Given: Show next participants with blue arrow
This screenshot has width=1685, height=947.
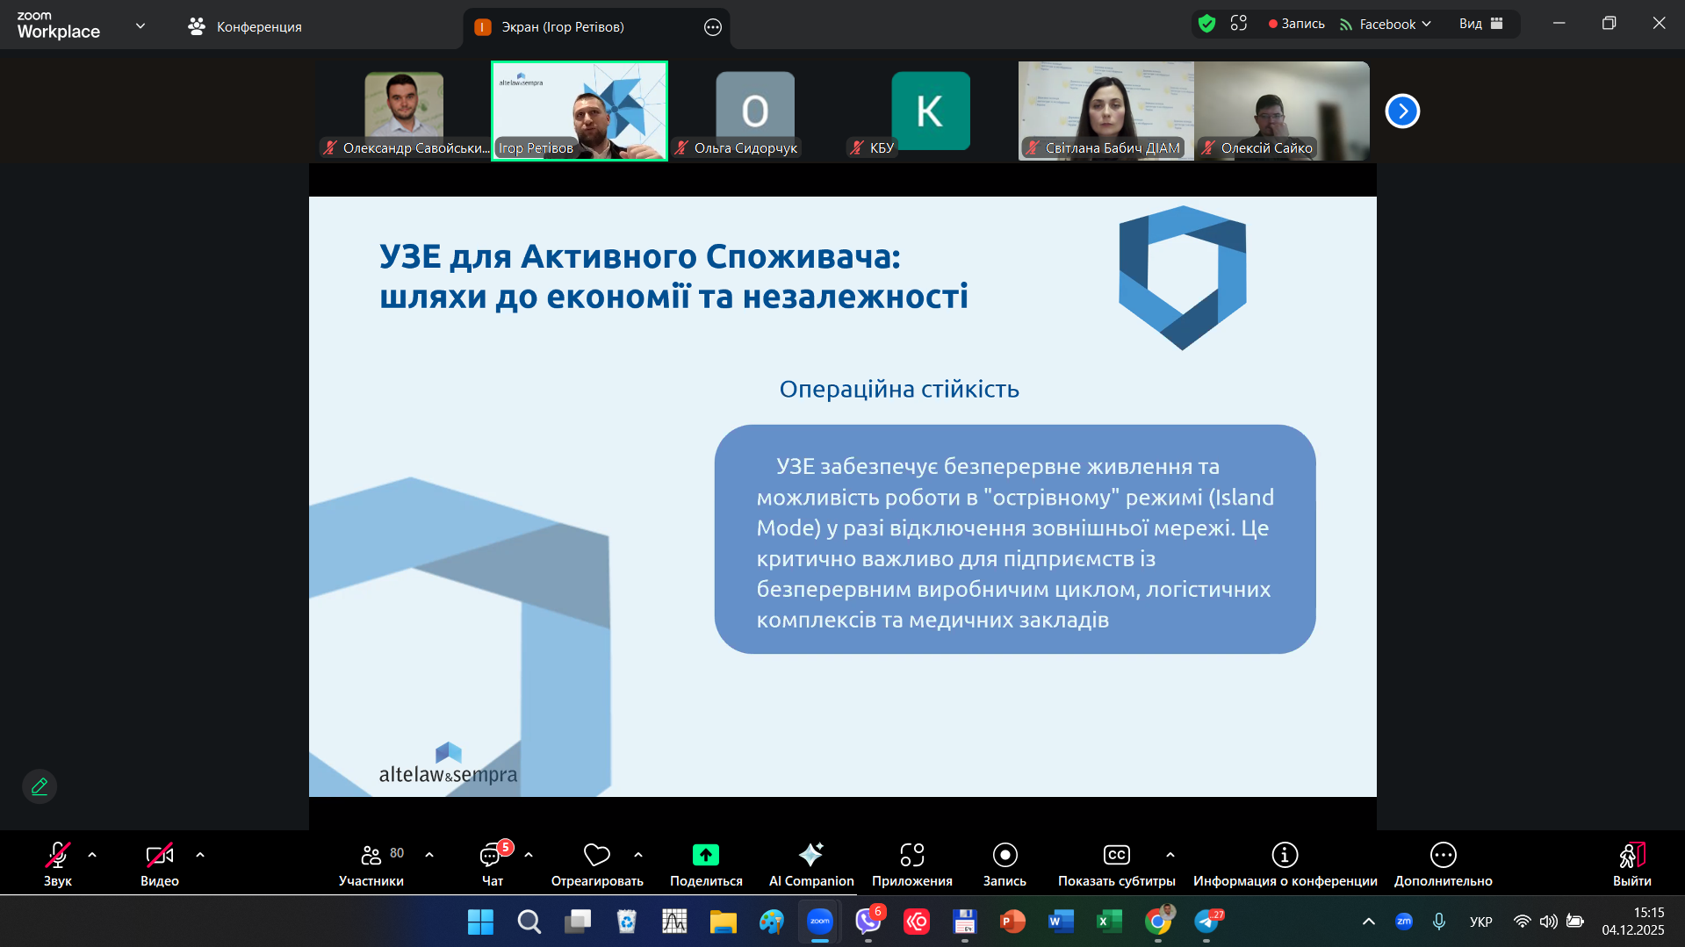Looking at the screenshot, I should click(x=1402, y=111).
